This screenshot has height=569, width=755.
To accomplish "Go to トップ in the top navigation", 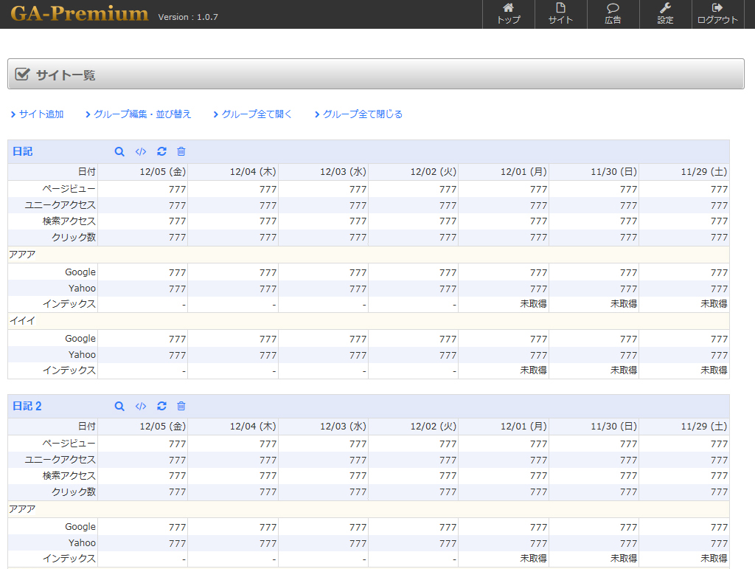I will click(x=508, y=14).
